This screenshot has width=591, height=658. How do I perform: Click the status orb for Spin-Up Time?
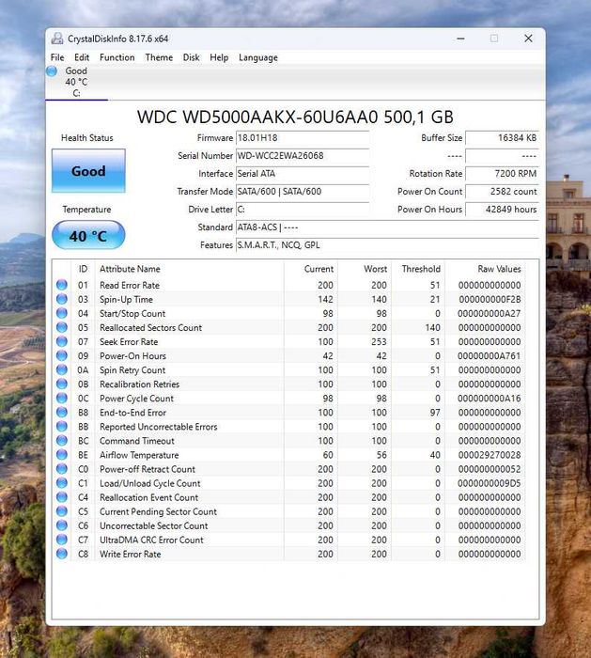[x=62, y=299]
